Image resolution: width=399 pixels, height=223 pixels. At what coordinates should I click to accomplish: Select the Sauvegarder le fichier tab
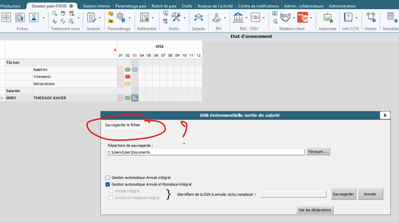(123, 125)
